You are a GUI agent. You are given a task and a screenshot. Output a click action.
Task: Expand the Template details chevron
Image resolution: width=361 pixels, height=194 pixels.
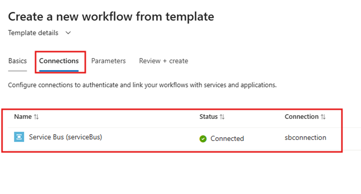click(68, 33)
